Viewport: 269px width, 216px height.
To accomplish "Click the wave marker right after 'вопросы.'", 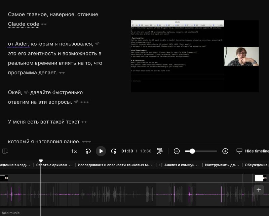I will coord(76,102).
